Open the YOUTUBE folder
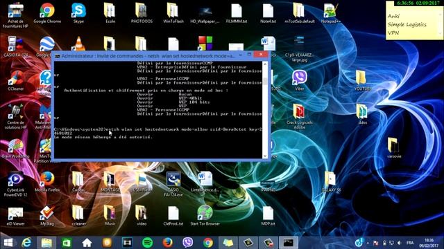Image resolution: width=444 pixels, height=249 pixels. [x=362, y=80]
